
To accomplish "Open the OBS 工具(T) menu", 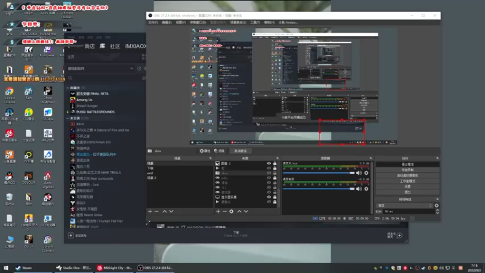I will coord(255,22).
